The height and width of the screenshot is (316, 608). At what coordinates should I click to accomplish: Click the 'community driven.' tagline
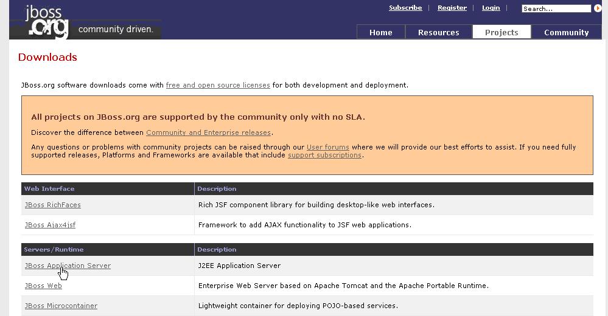pyautogui.click(x=116, y=29)
